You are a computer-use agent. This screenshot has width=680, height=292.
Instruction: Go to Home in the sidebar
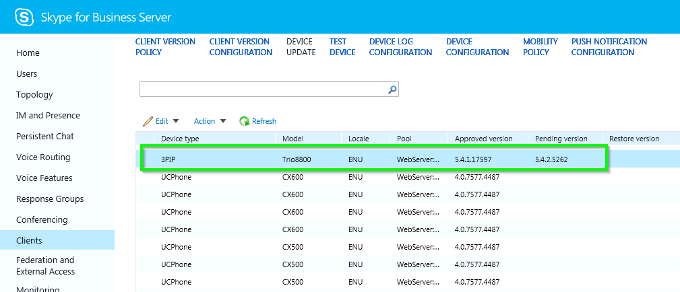click(28, 53)
